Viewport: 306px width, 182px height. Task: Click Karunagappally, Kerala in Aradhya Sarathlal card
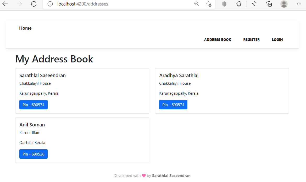tap(179, 93)
